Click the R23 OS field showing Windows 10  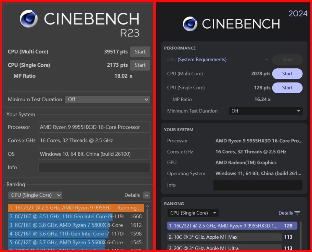pos(94,154)
